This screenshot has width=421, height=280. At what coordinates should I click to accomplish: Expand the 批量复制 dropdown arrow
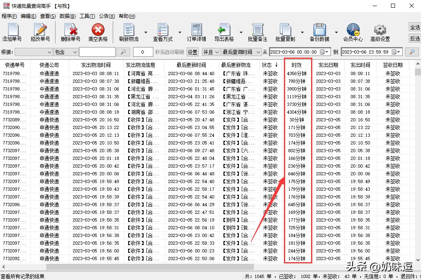tap(302, 32)
